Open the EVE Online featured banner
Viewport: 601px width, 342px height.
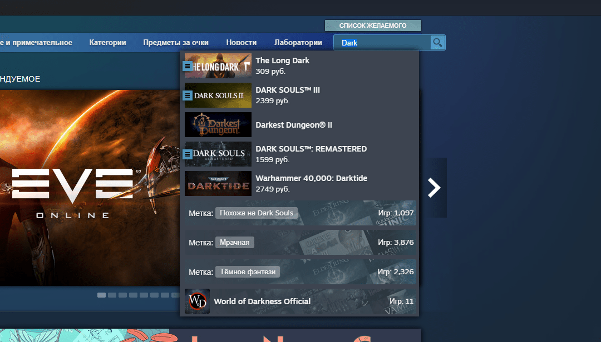coord(90,188)
